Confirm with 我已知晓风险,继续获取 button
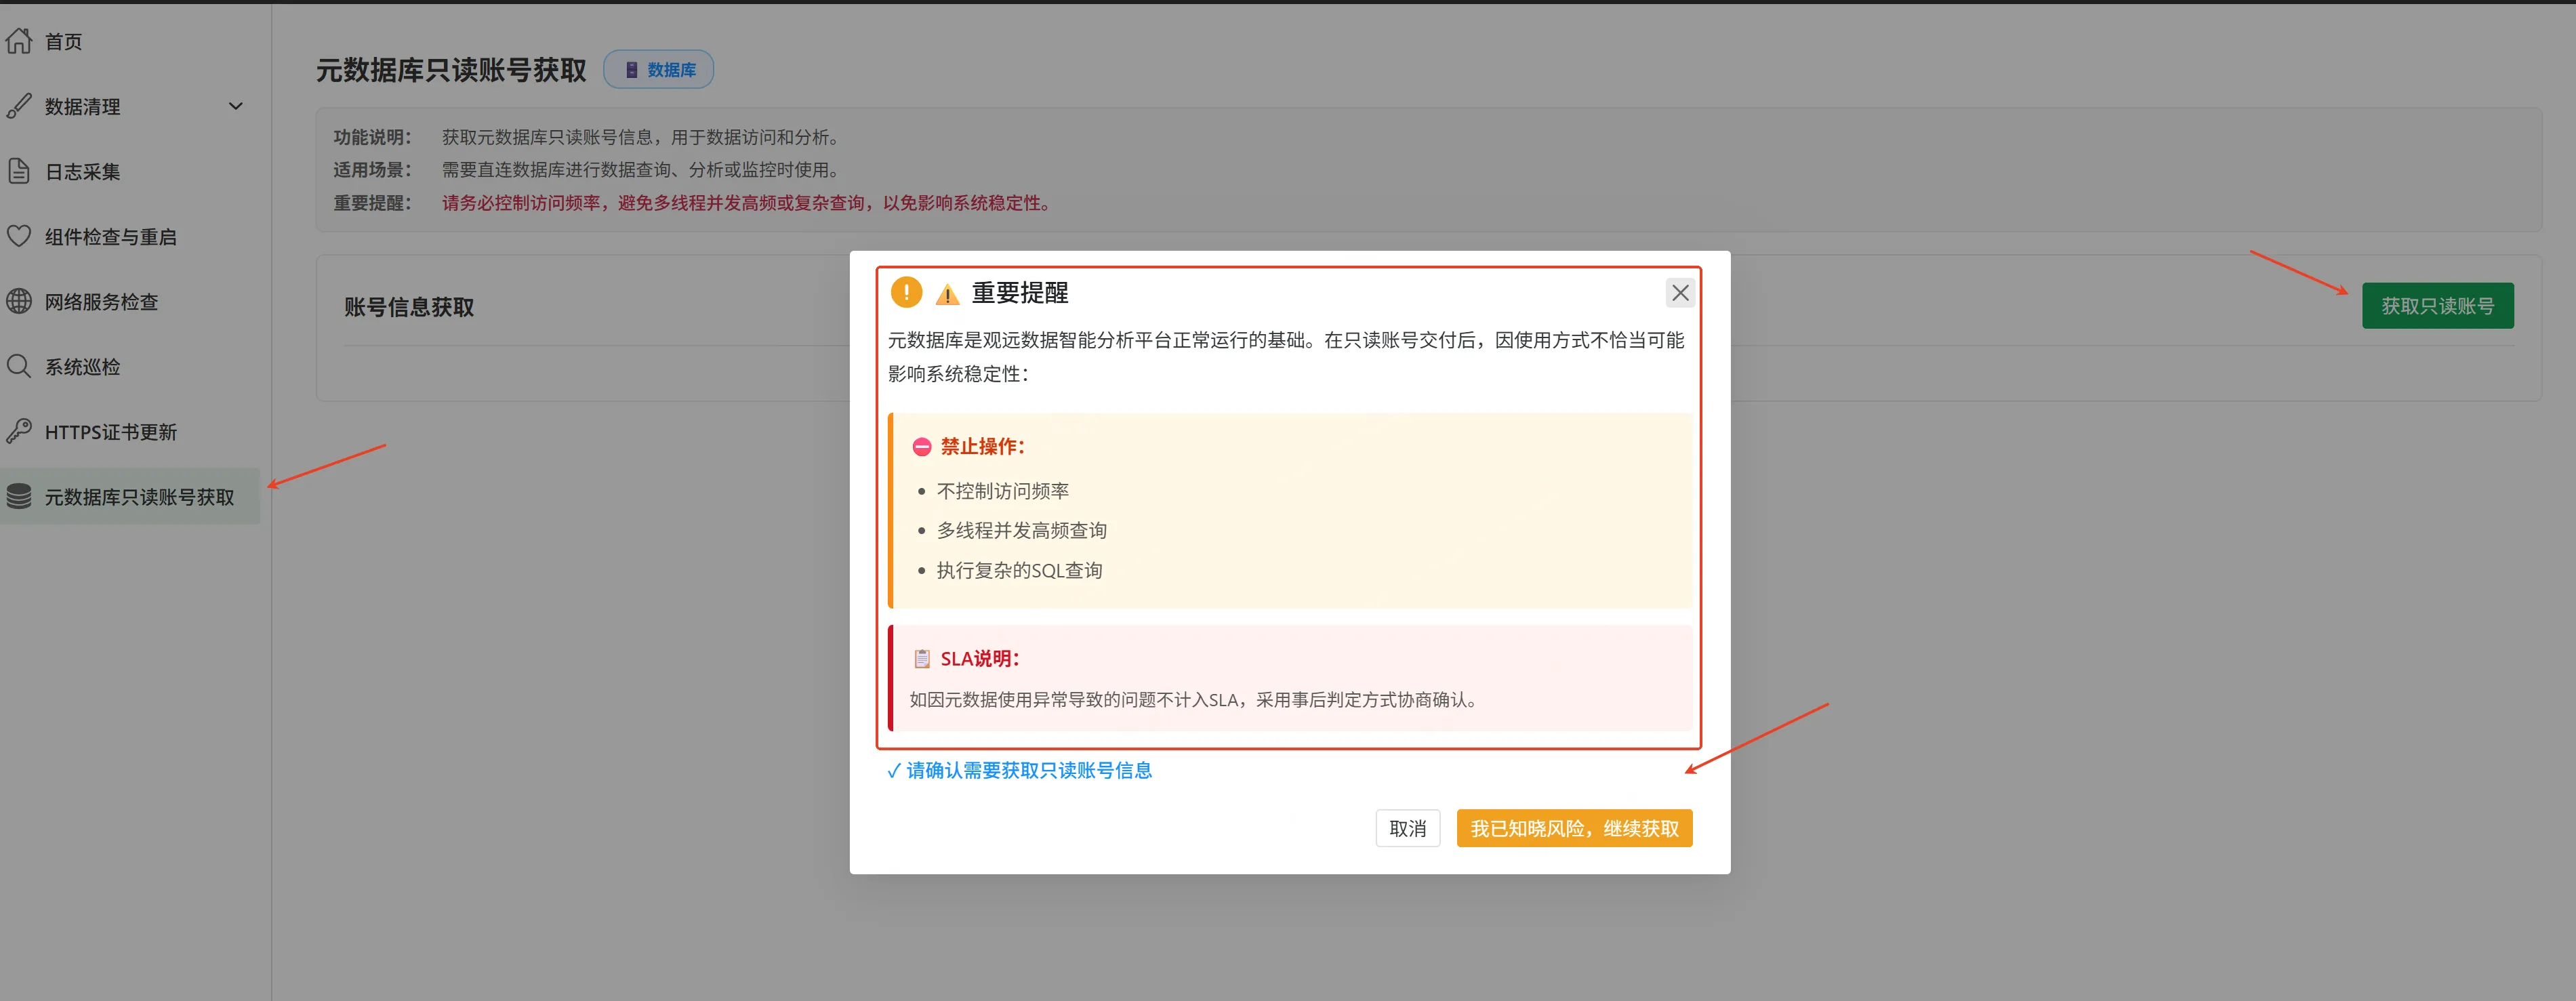This screenshot has height=1001, width=2576. pyautogui.click(x=1574, y=828)
